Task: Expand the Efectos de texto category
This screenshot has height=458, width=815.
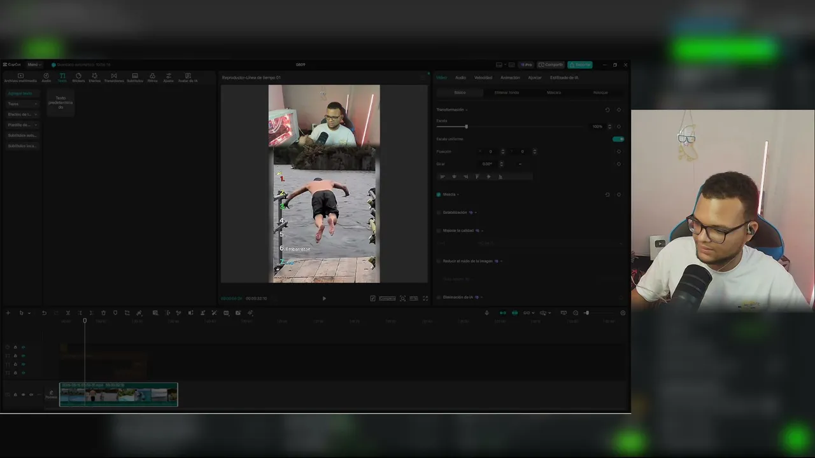Action: [23, 114]
